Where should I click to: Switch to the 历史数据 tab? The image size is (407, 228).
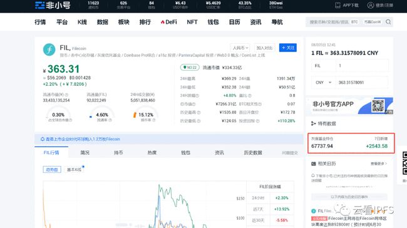(253, 153)
